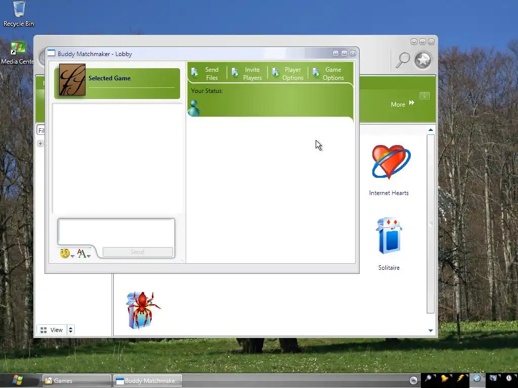This screenshot has height=388, width=518.
Task: Open the Spider Solitaire spider icon
Action: 143,310
